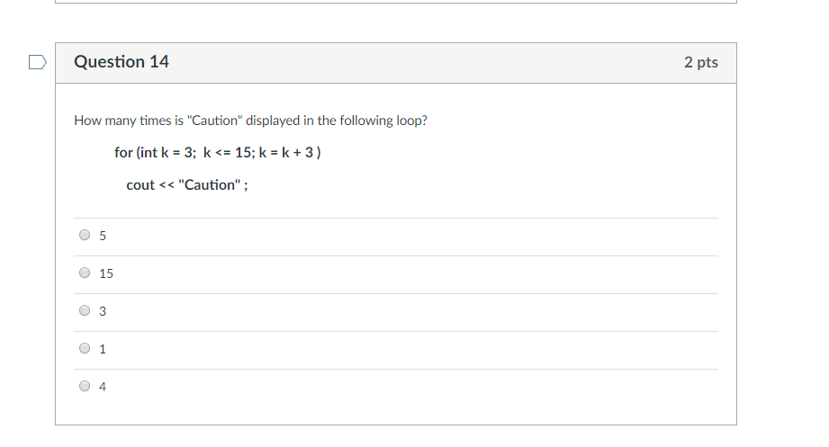The width and height of the screenshot is (829, 447).
Task: Click the "Caution" string in the cout line
Action: point(208,184)
